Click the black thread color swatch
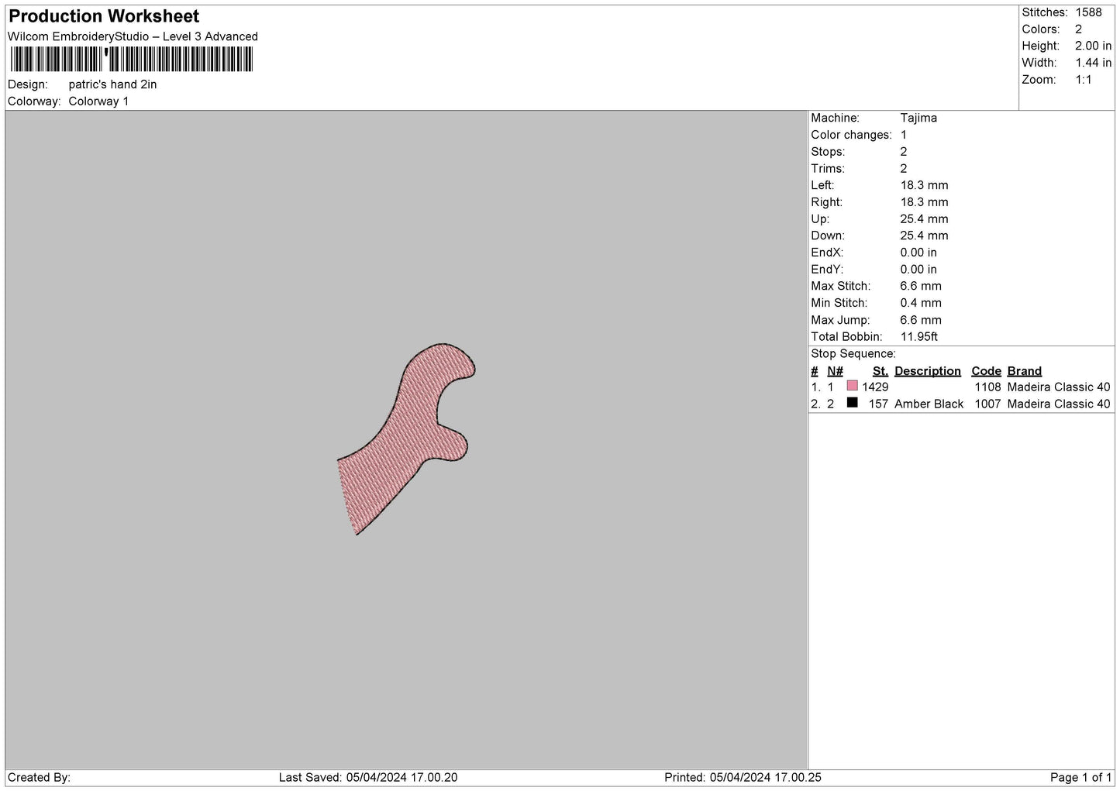 click(853, 403)
